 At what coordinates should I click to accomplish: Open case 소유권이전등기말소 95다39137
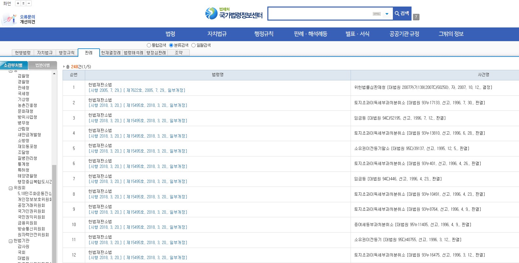[412, 148]
